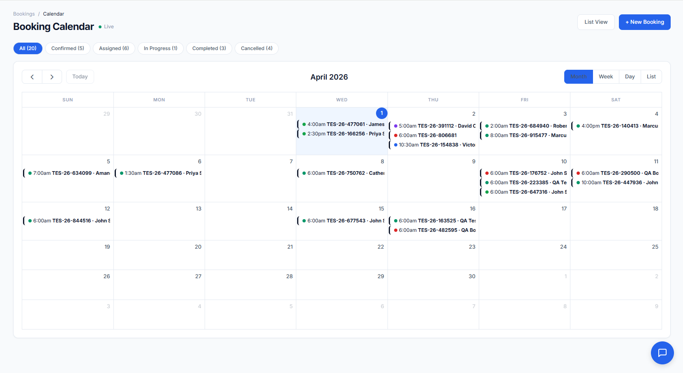The height and width of the screenshot is (373, 683).
Task: Filter by Confirmed bookings
Action: tap(68, 48)
